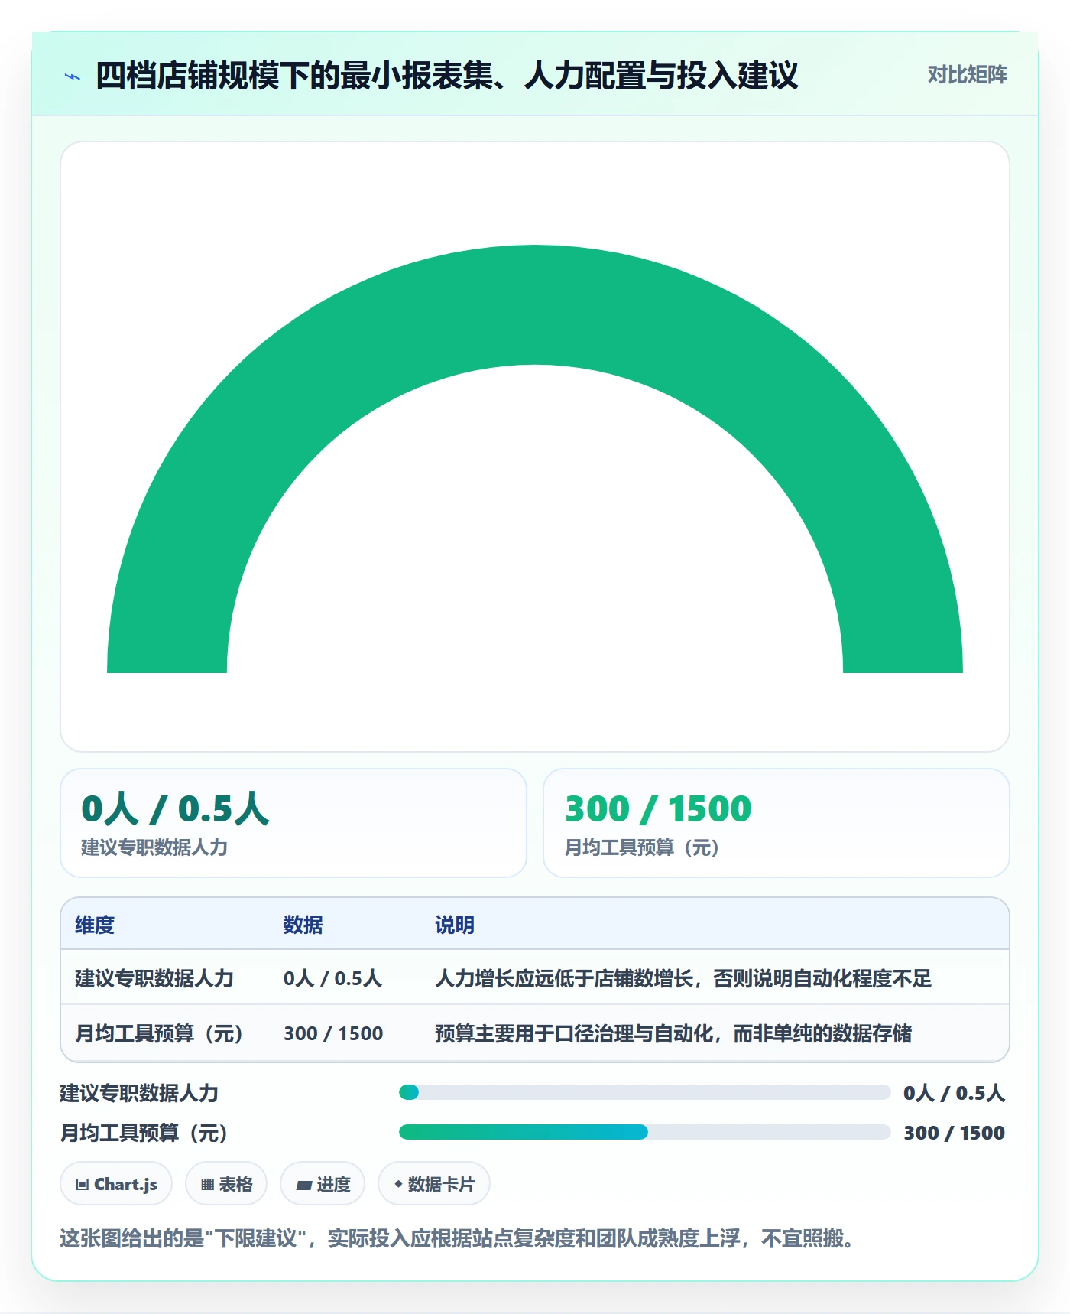Click the 对比矩阵 label in the header
This screenshot has width=1070, height=1314.
(x=967, y=74)
